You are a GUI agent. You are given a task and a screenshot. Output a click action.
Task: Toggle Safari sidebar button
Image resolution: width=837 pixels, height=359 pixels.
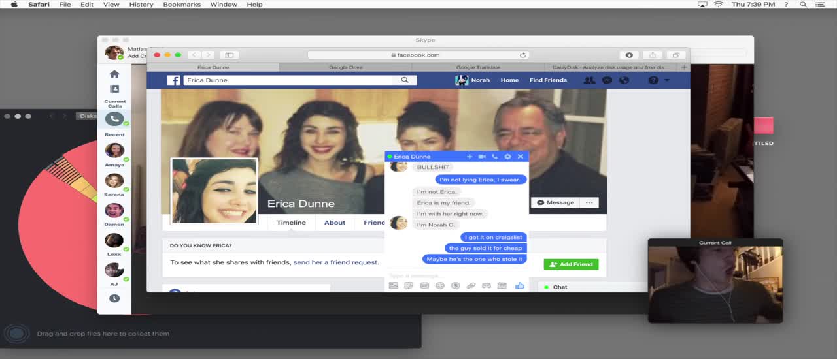(x=229, y=55)
